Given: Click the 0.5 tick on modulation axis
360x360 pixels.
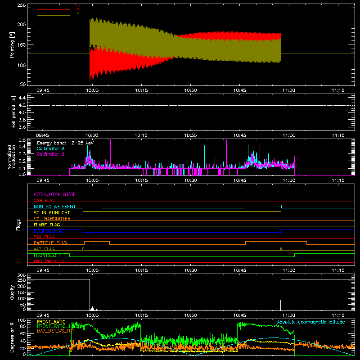Looking at the screenshot, I should click(x=22, y=140).
